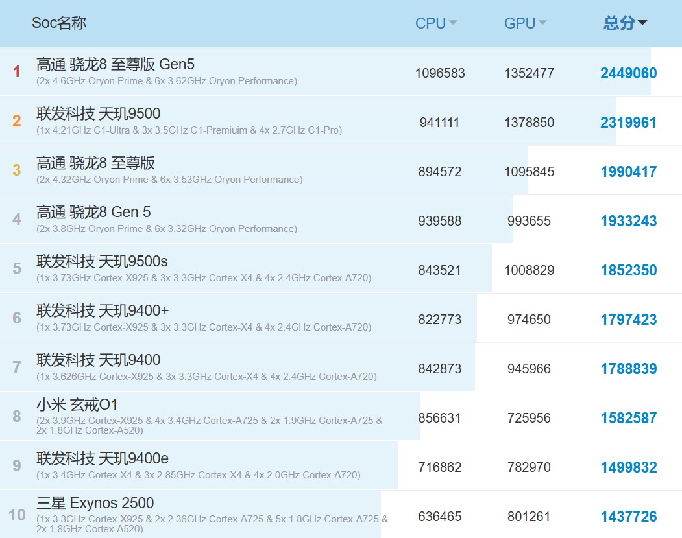Open 高通 骁龙8 至尊版 Gen5 entry
Image resolution: width=682 pixels, height=538 pixels.
click(116, 64)
